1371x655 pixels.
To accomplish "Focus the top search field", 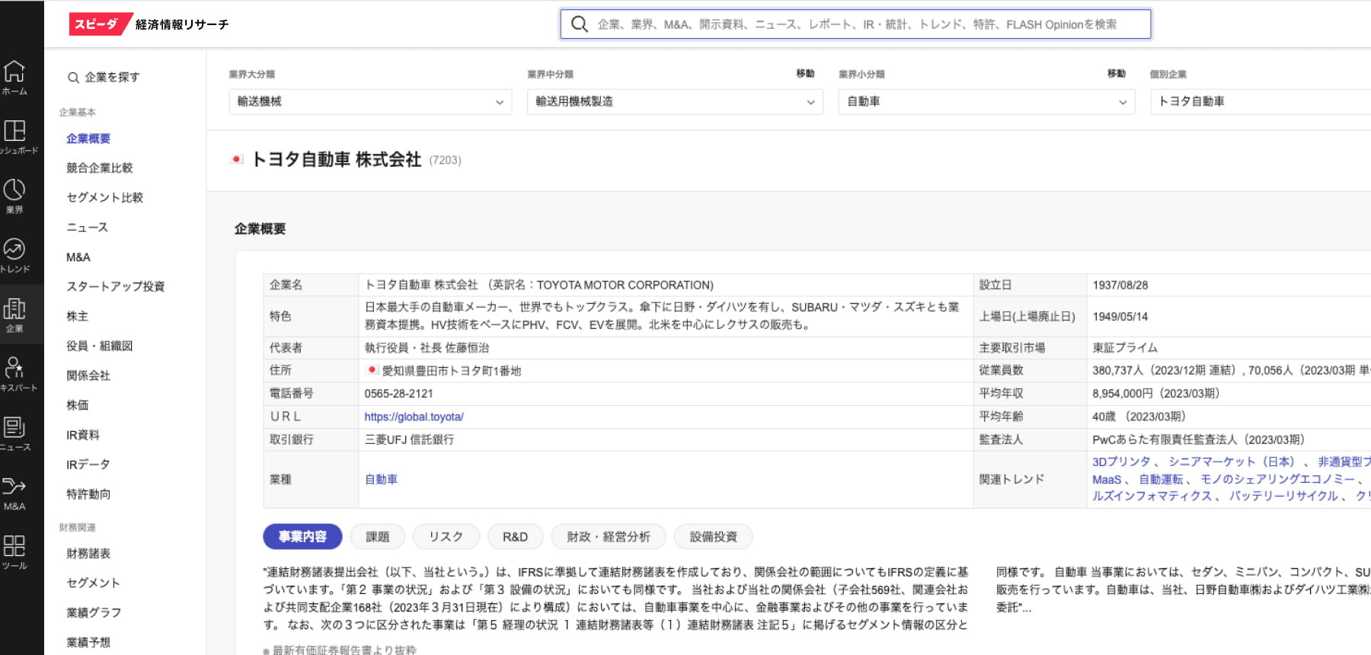I will (x=855, y=24).
